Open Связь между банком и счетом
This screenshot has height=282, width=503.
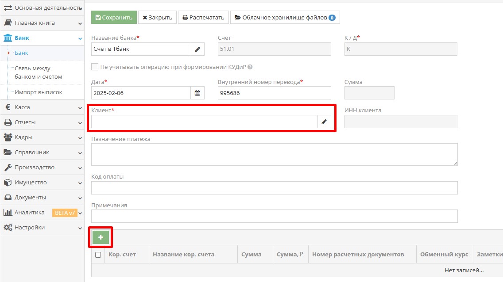coord(38,72)
